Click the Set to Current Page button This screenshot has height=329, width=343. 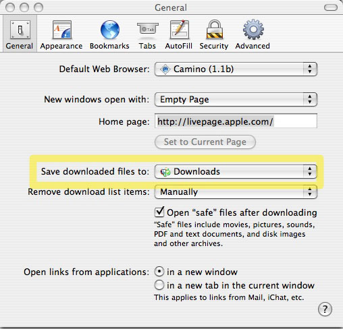[205, 142]
